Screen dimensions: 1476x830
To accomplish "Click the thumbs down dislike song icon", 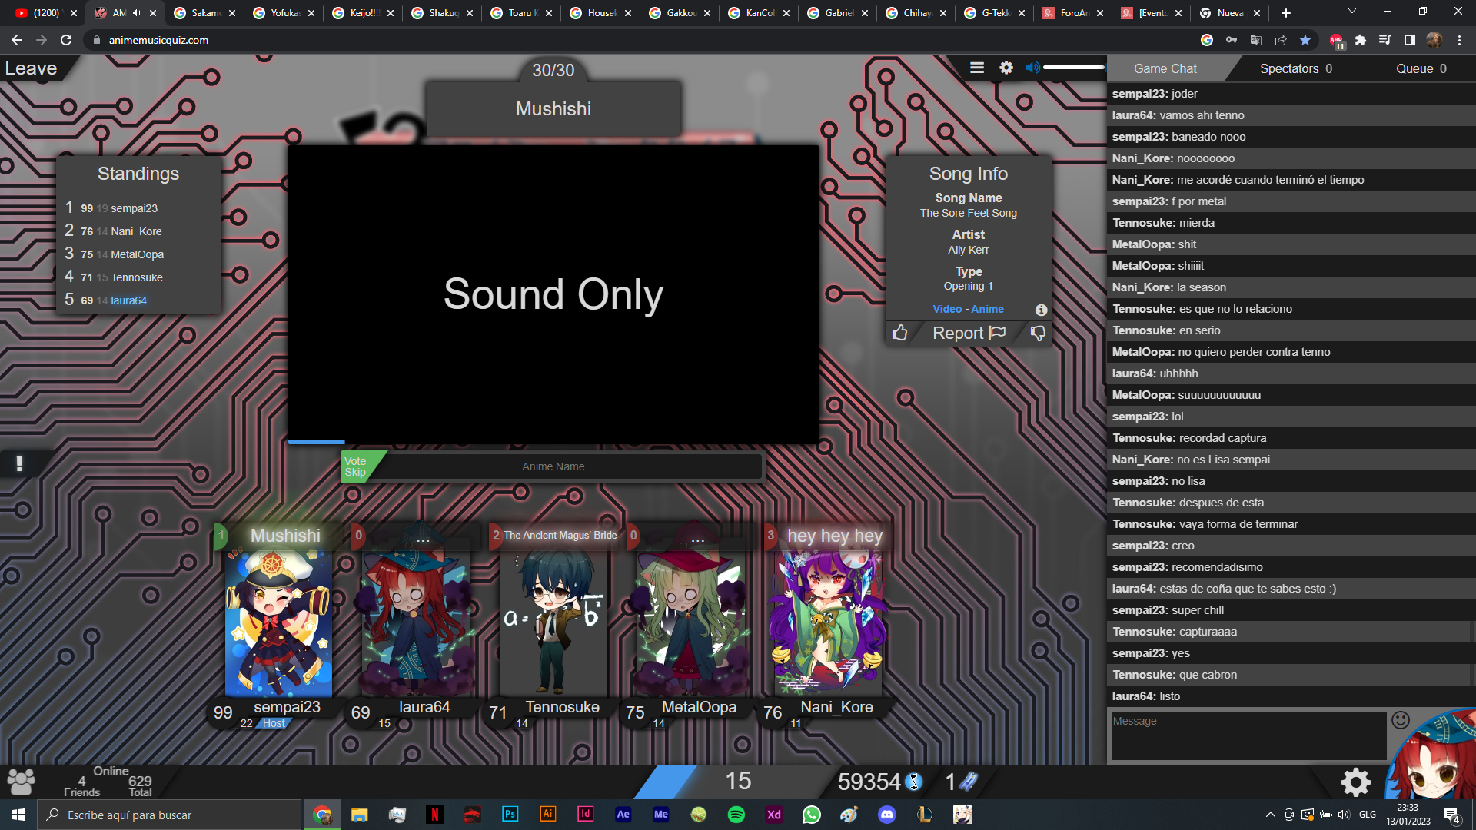I will [x=1038, y=333].
